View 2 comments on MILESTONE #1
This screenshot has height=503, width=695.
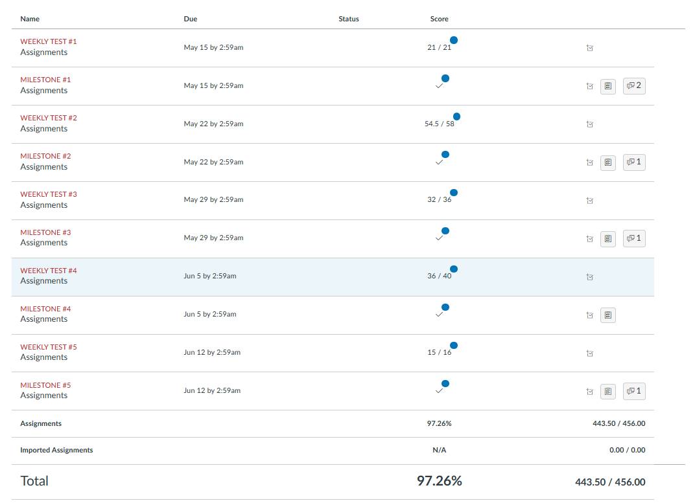point(634,86)
